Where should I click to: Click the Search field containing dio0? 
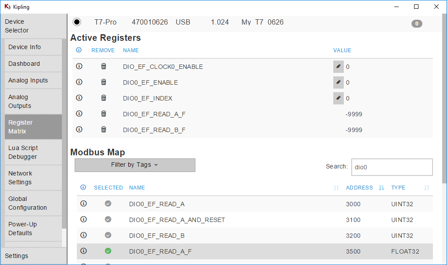tap(392, 167)
